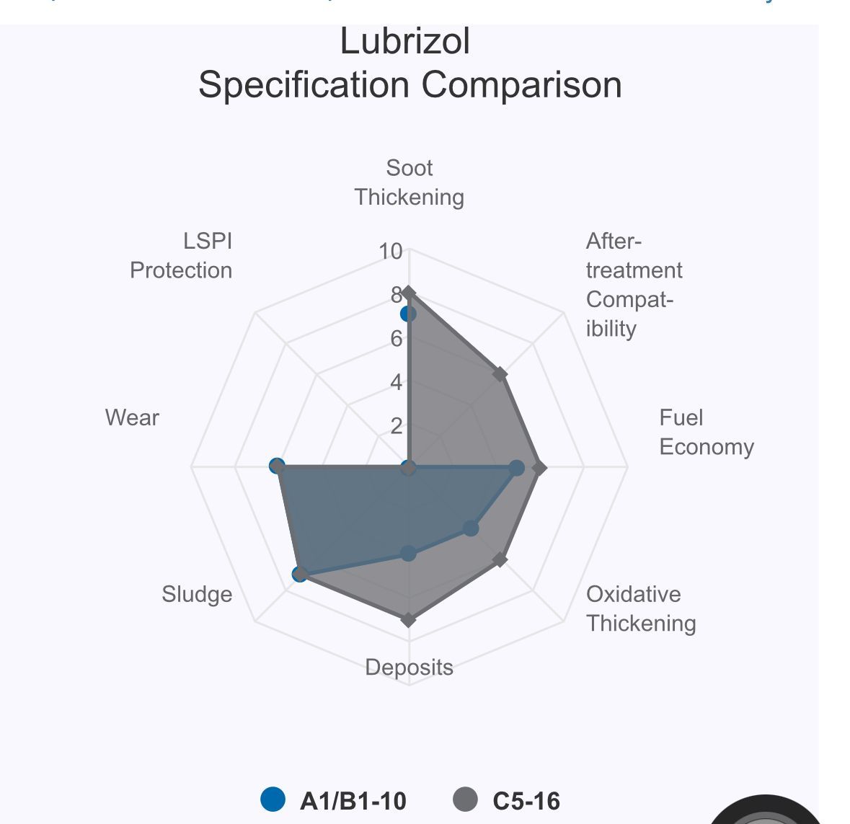Click the C5-16 Oxidative Thickening diamond point
850x824 pixels.
click(500, 559)
